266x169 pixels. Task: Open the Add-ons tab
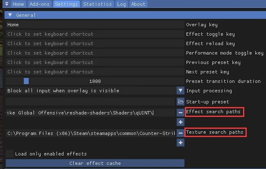coord(40,4)
